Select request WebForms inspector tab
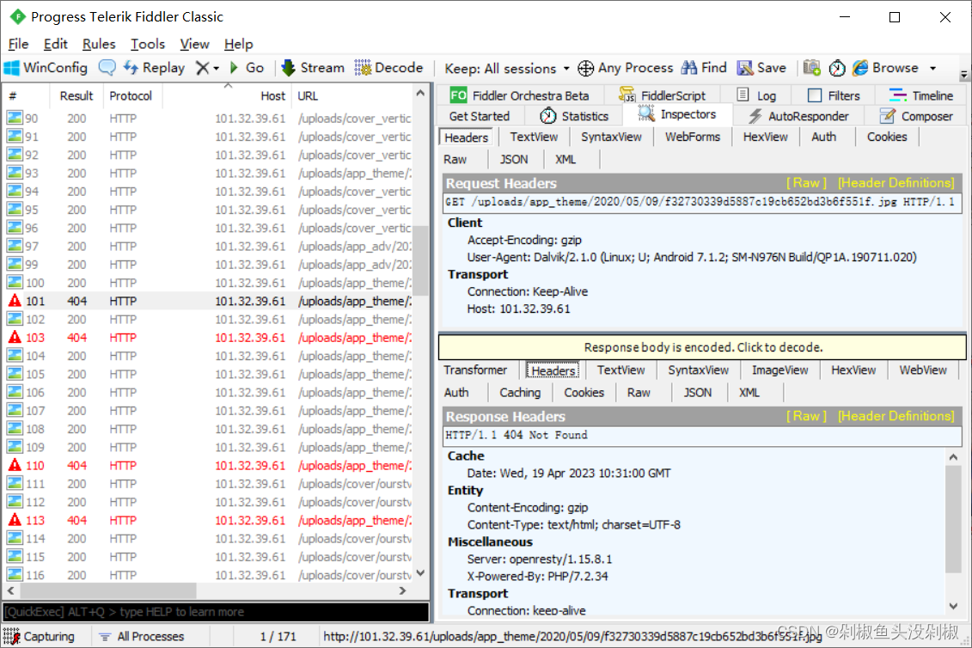 tap(693, 137)
